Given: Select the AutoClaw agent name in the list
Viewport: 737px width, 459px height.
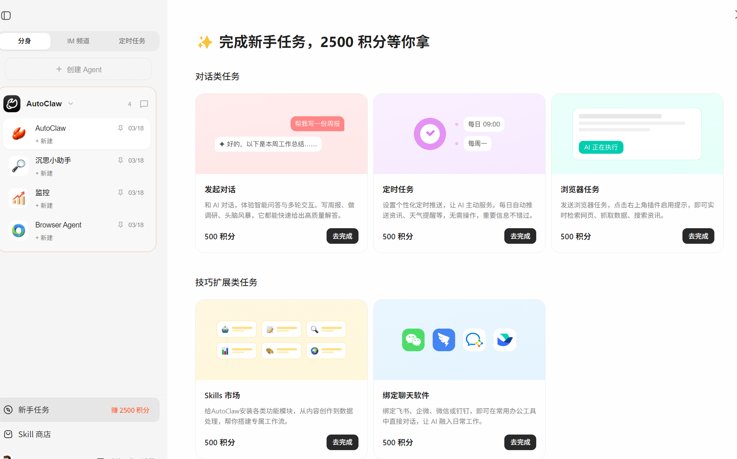Looking at the screenshot, I should point(50,128).
